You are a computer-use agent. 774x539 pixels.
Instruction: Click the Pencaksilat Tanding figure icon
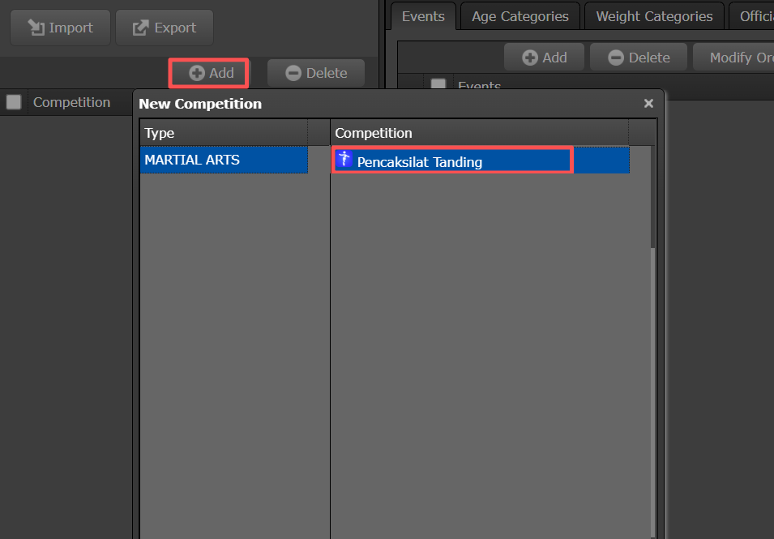pos(344,159)
